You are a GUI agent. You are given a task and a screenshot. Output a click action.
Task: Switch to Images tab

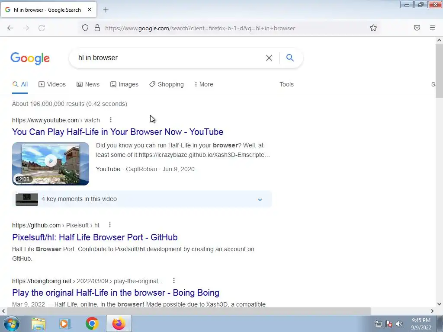pos(124,84)
